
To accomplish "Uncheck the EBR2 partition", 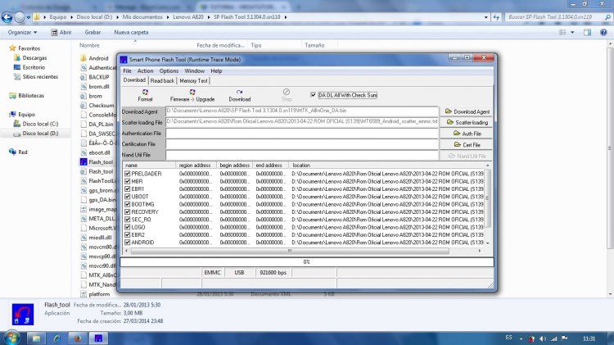I will pos(127,235).
